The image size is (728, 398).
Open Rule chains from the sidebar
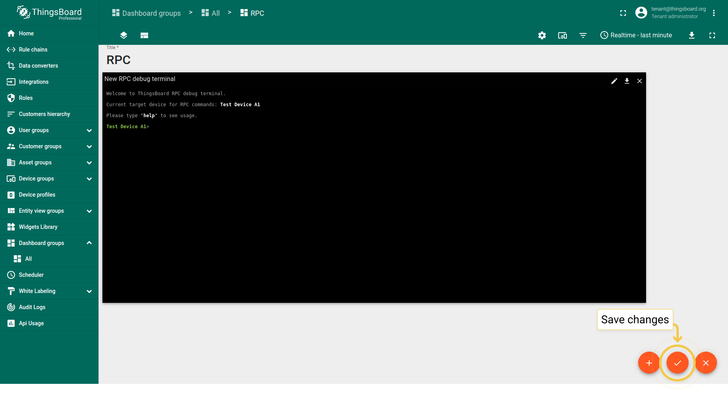(x=33, y=50)
